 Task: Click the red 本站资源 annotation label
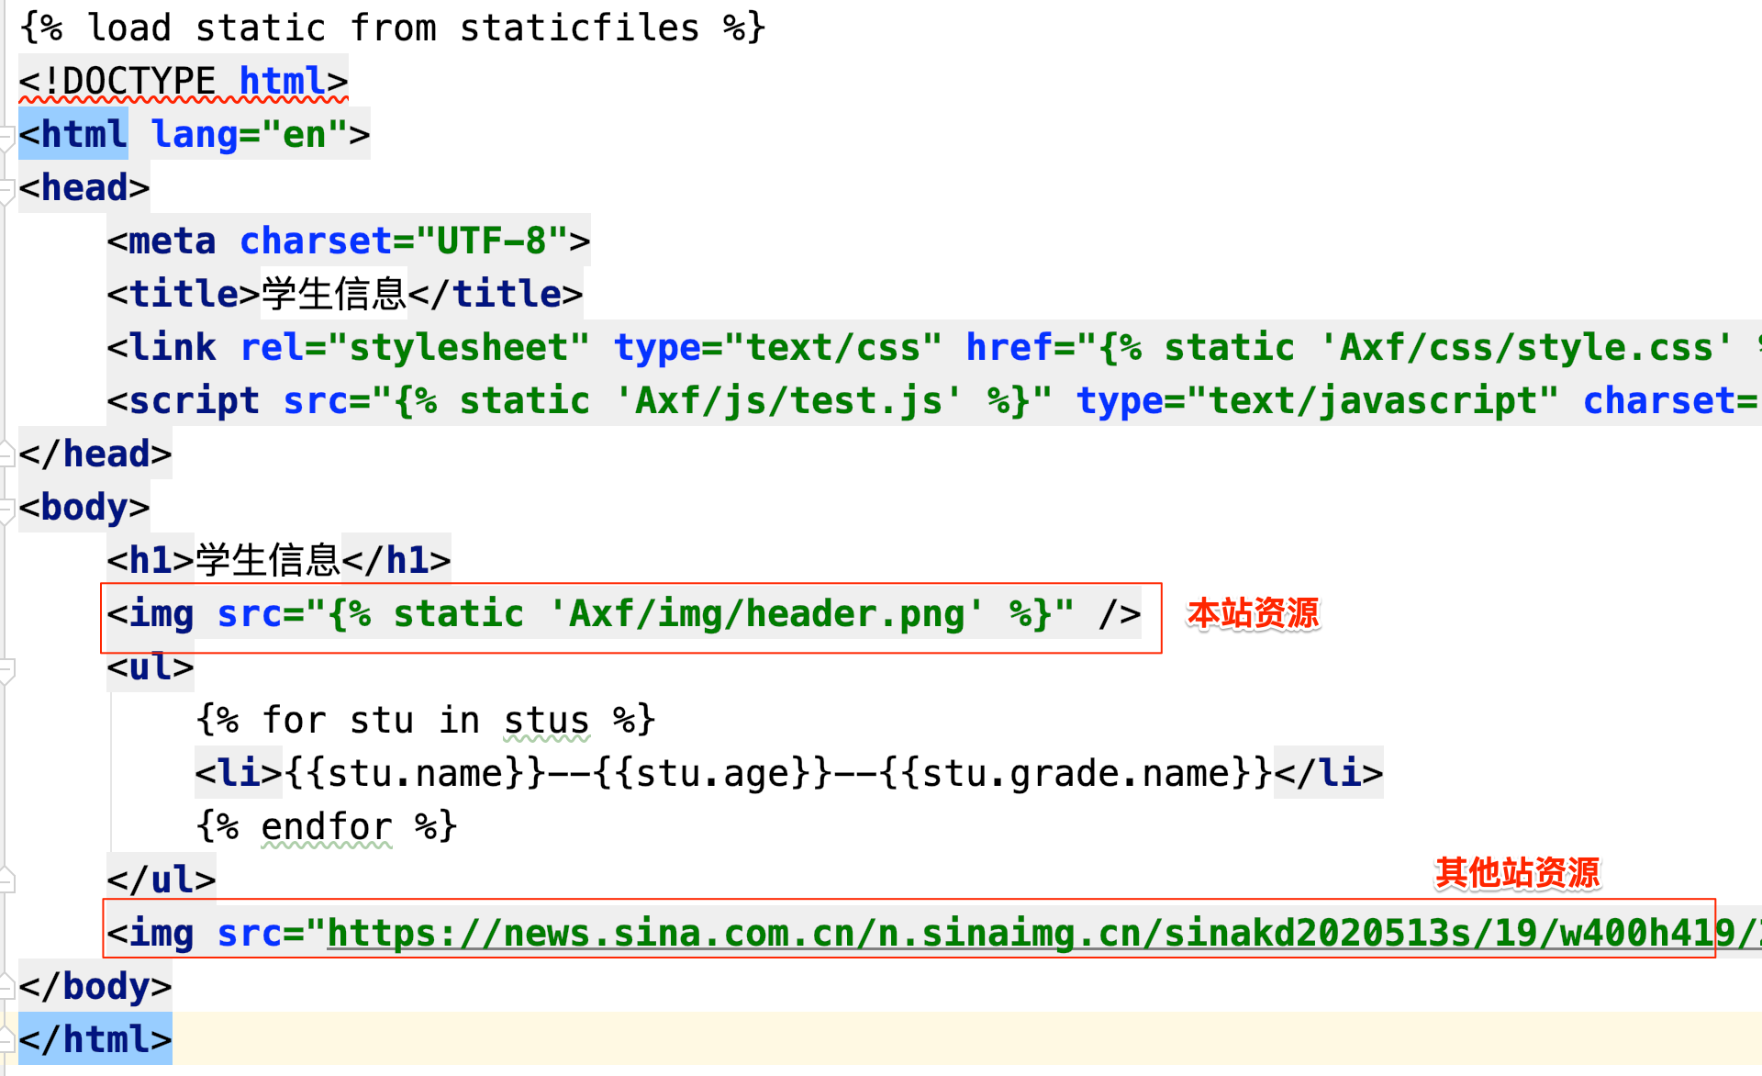pyautogui.click(x=1253, y=613)
